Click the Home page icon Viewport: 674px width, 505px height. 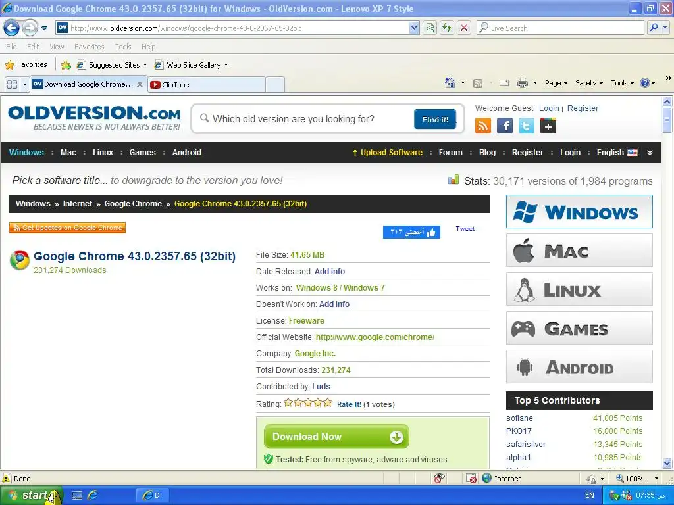pos(450,83)
